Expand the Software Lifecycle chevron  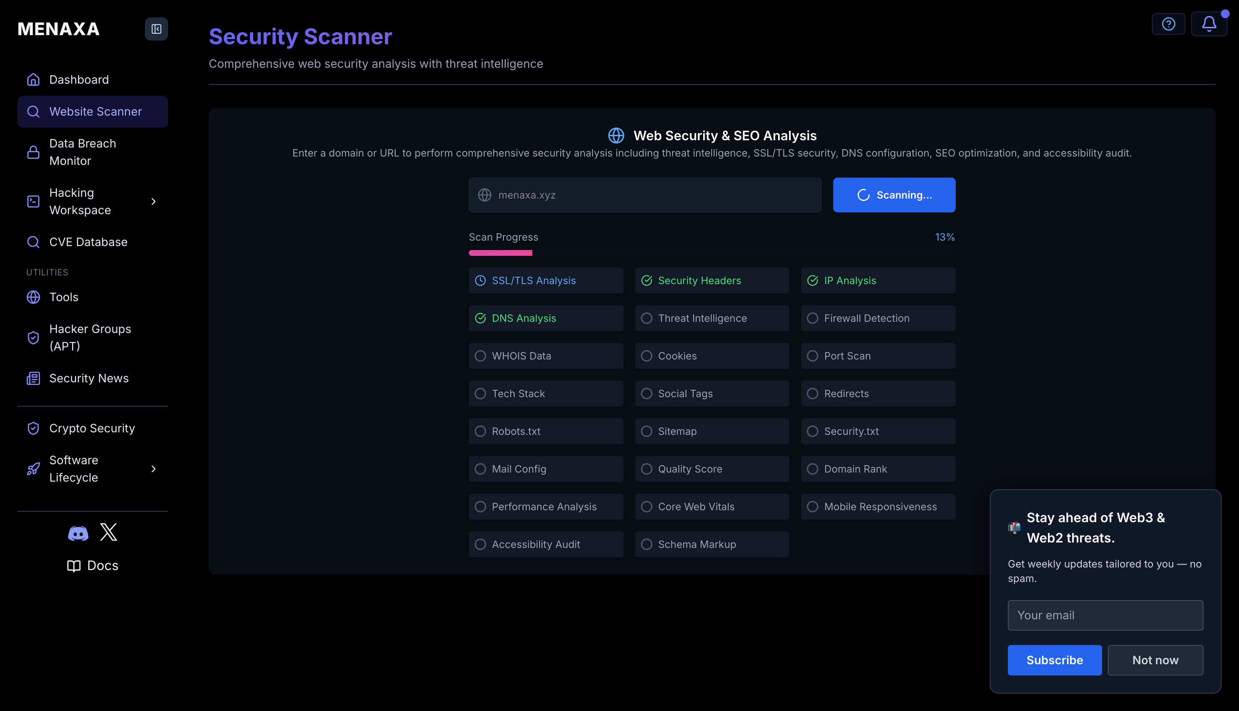click(153, 469)
